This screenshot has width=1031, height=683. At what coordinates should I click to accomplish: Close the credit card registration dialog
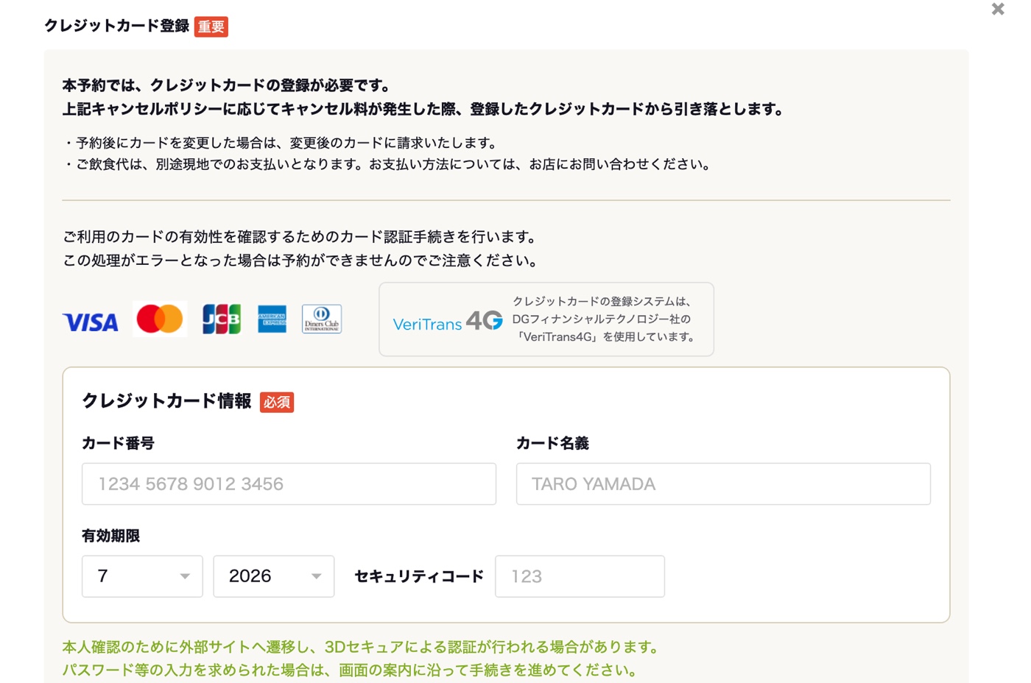coord(998,9)
